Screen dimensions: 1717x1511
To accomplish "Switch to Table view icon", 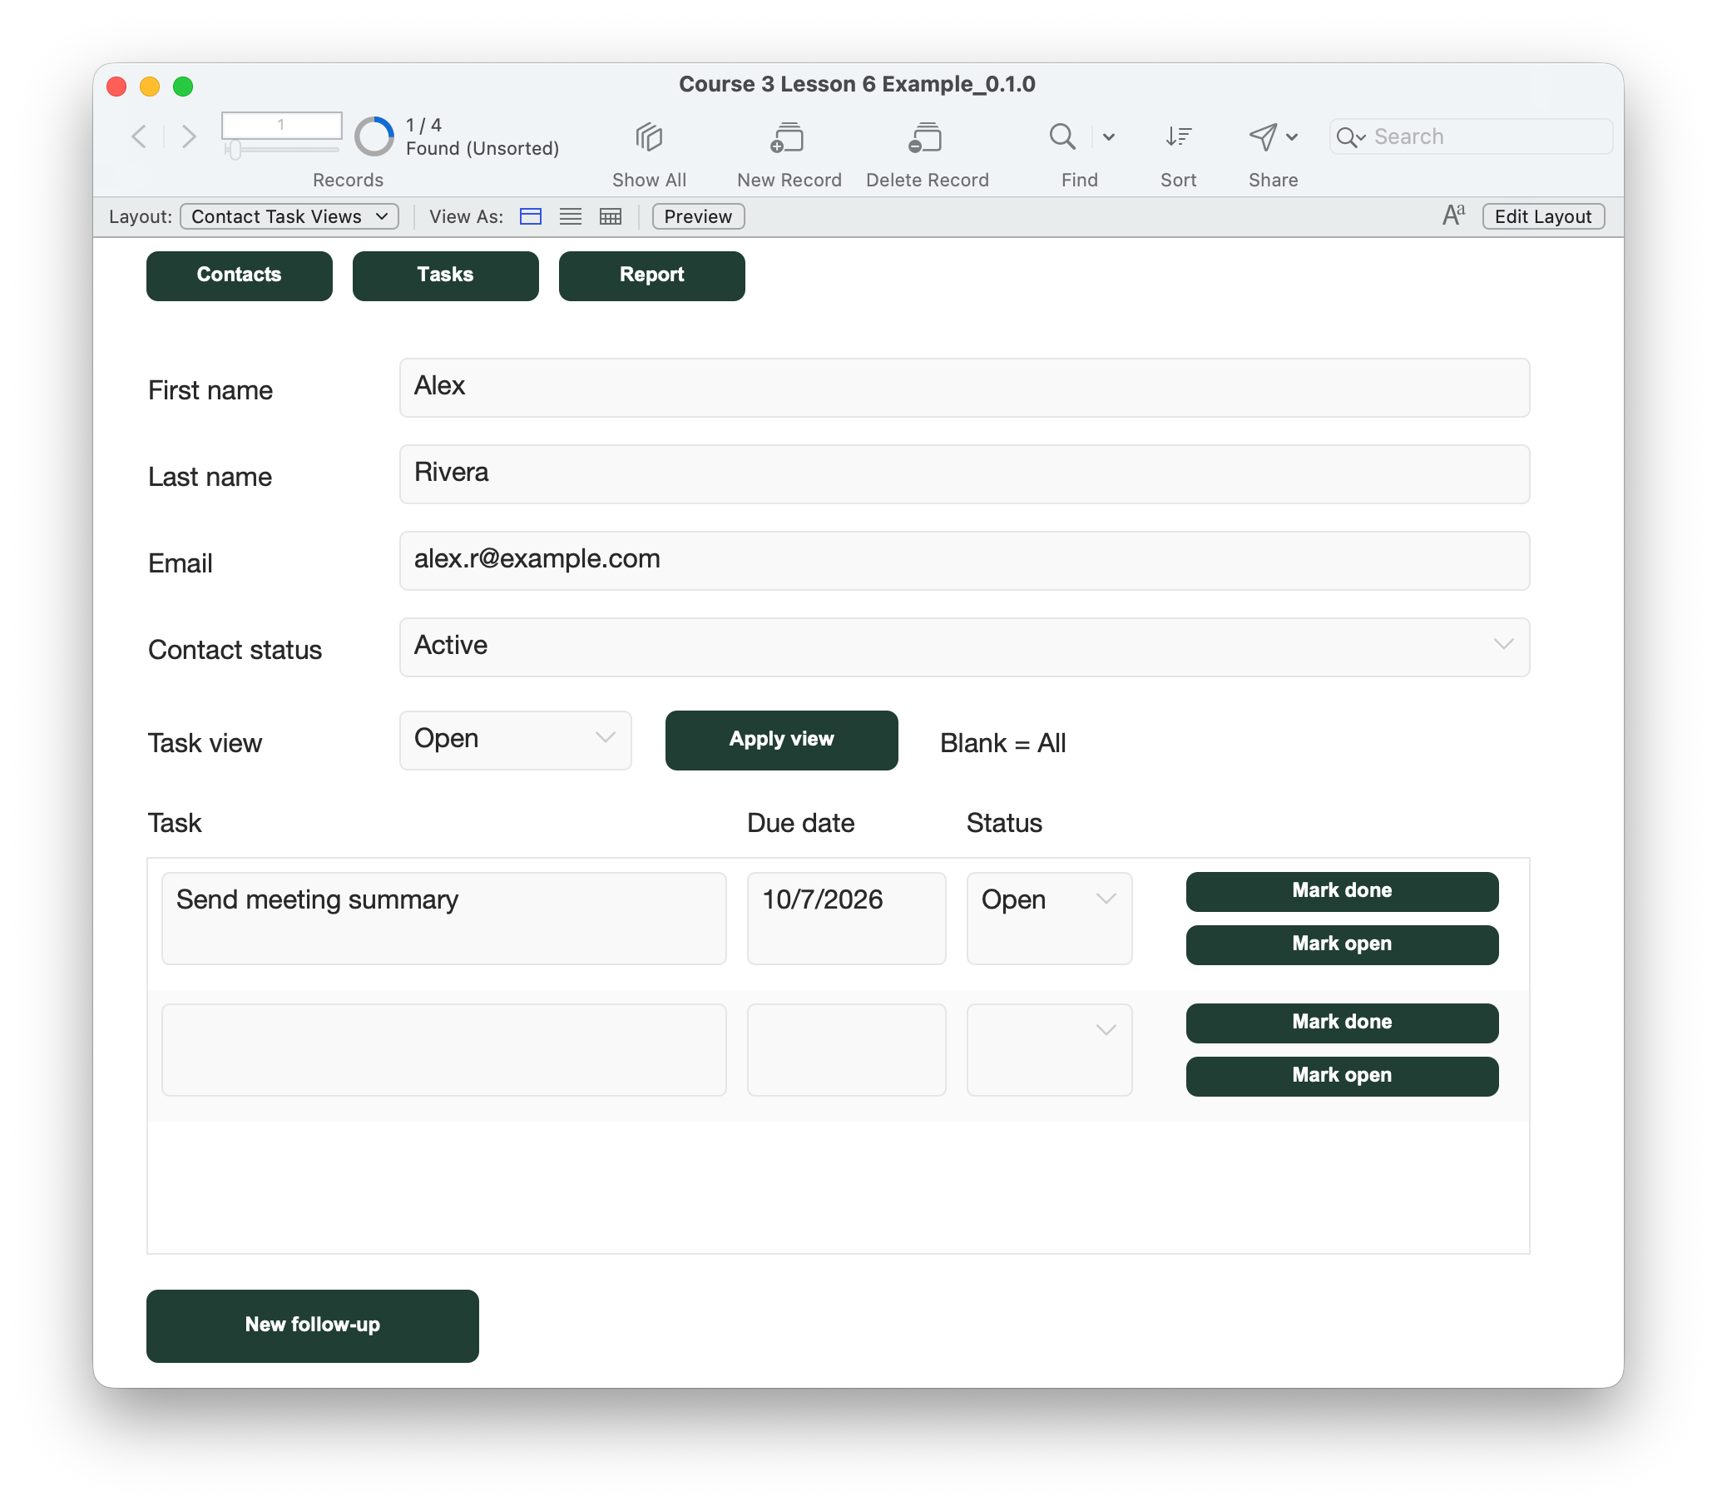I will coord(611,216).
